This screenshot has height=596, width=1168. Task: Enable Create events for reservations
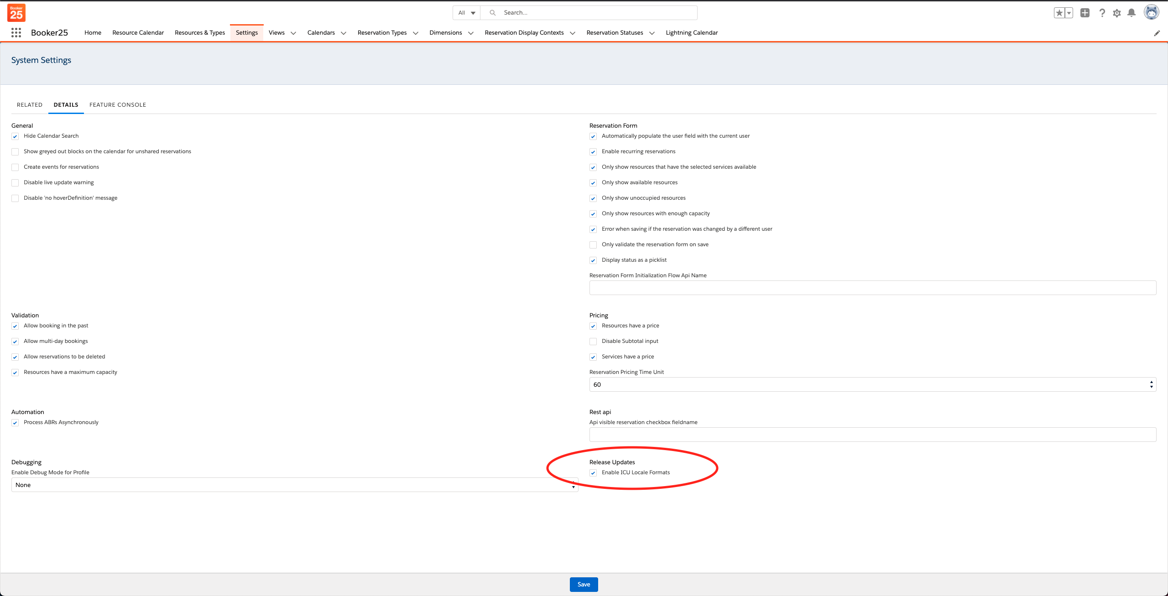pos(15,167)
